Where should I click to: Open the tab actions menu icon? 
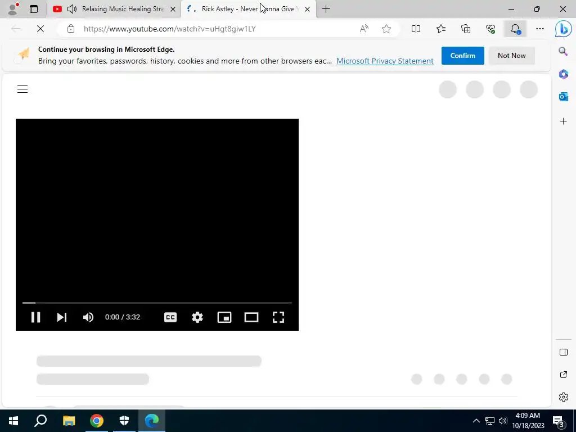[x=34, y=9]
